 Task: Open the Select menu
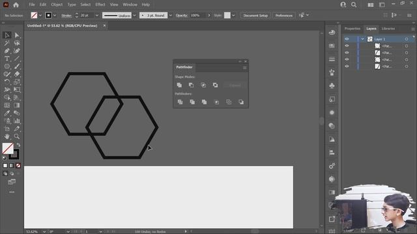(x=85, y=5)
